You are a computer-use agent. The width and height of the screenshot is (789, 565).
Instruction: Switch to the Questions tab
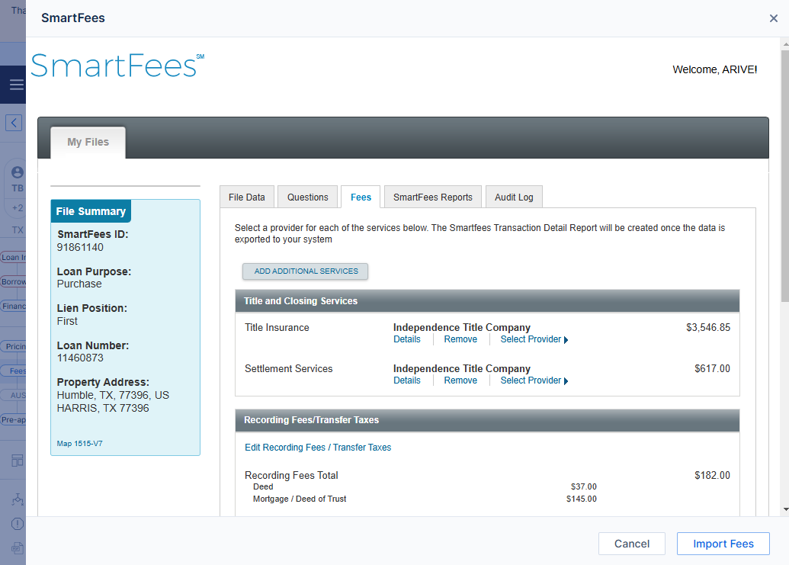coord(307,197)
